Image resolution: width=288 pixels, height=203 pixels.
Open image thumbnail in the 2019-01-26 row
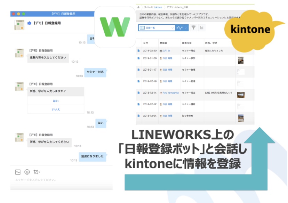pos(241,60)
